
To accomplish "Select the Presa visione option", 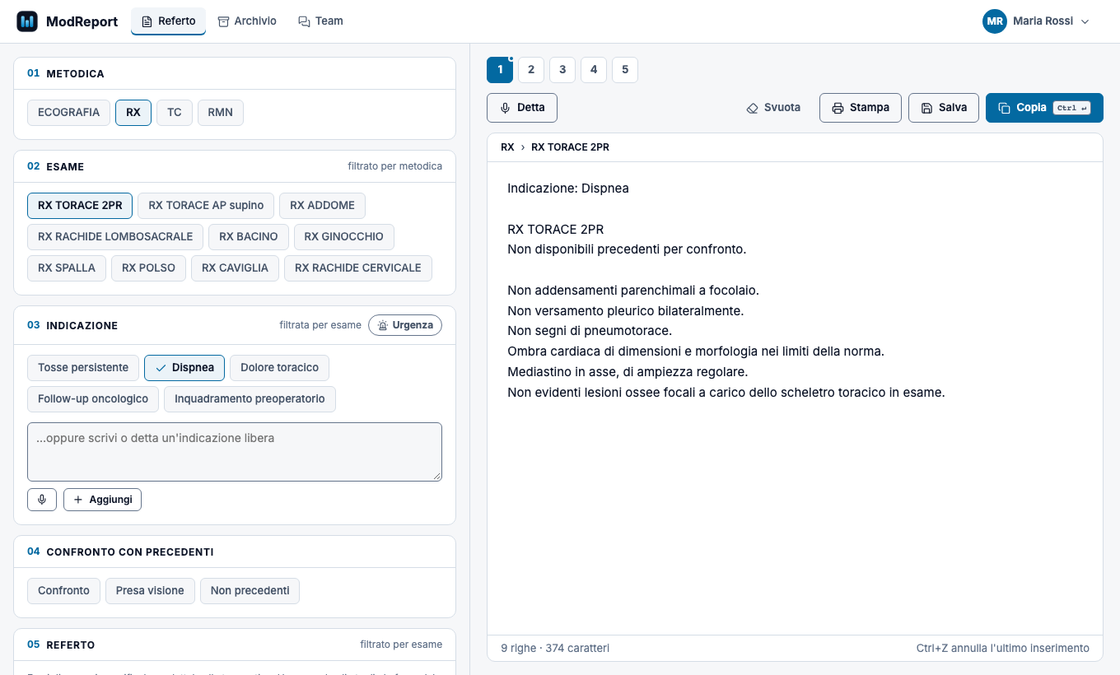I will pyautogui.click(x=150, y=591).
